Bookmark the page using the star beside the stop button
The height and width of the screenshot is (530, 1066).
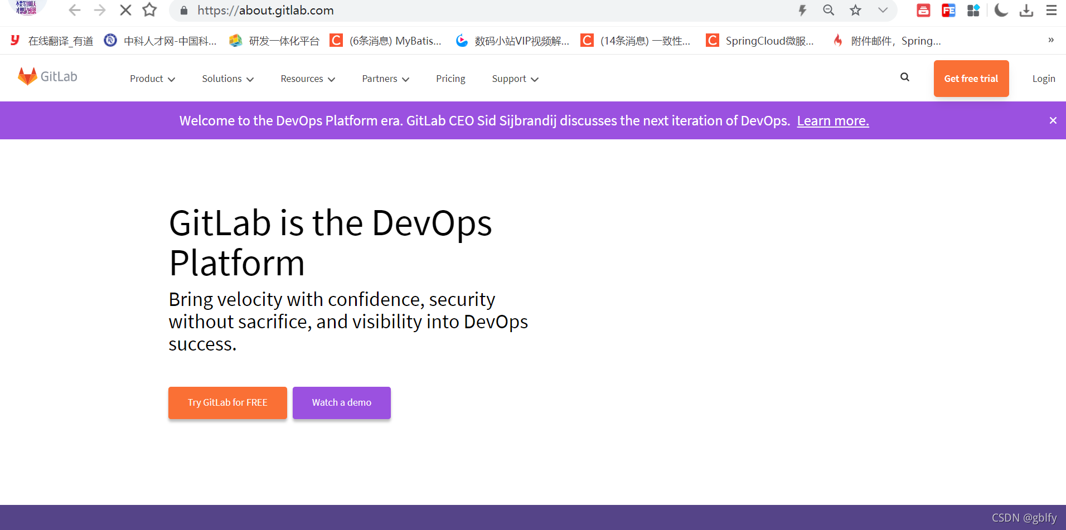pyautogui.click(x=149, y=10)
